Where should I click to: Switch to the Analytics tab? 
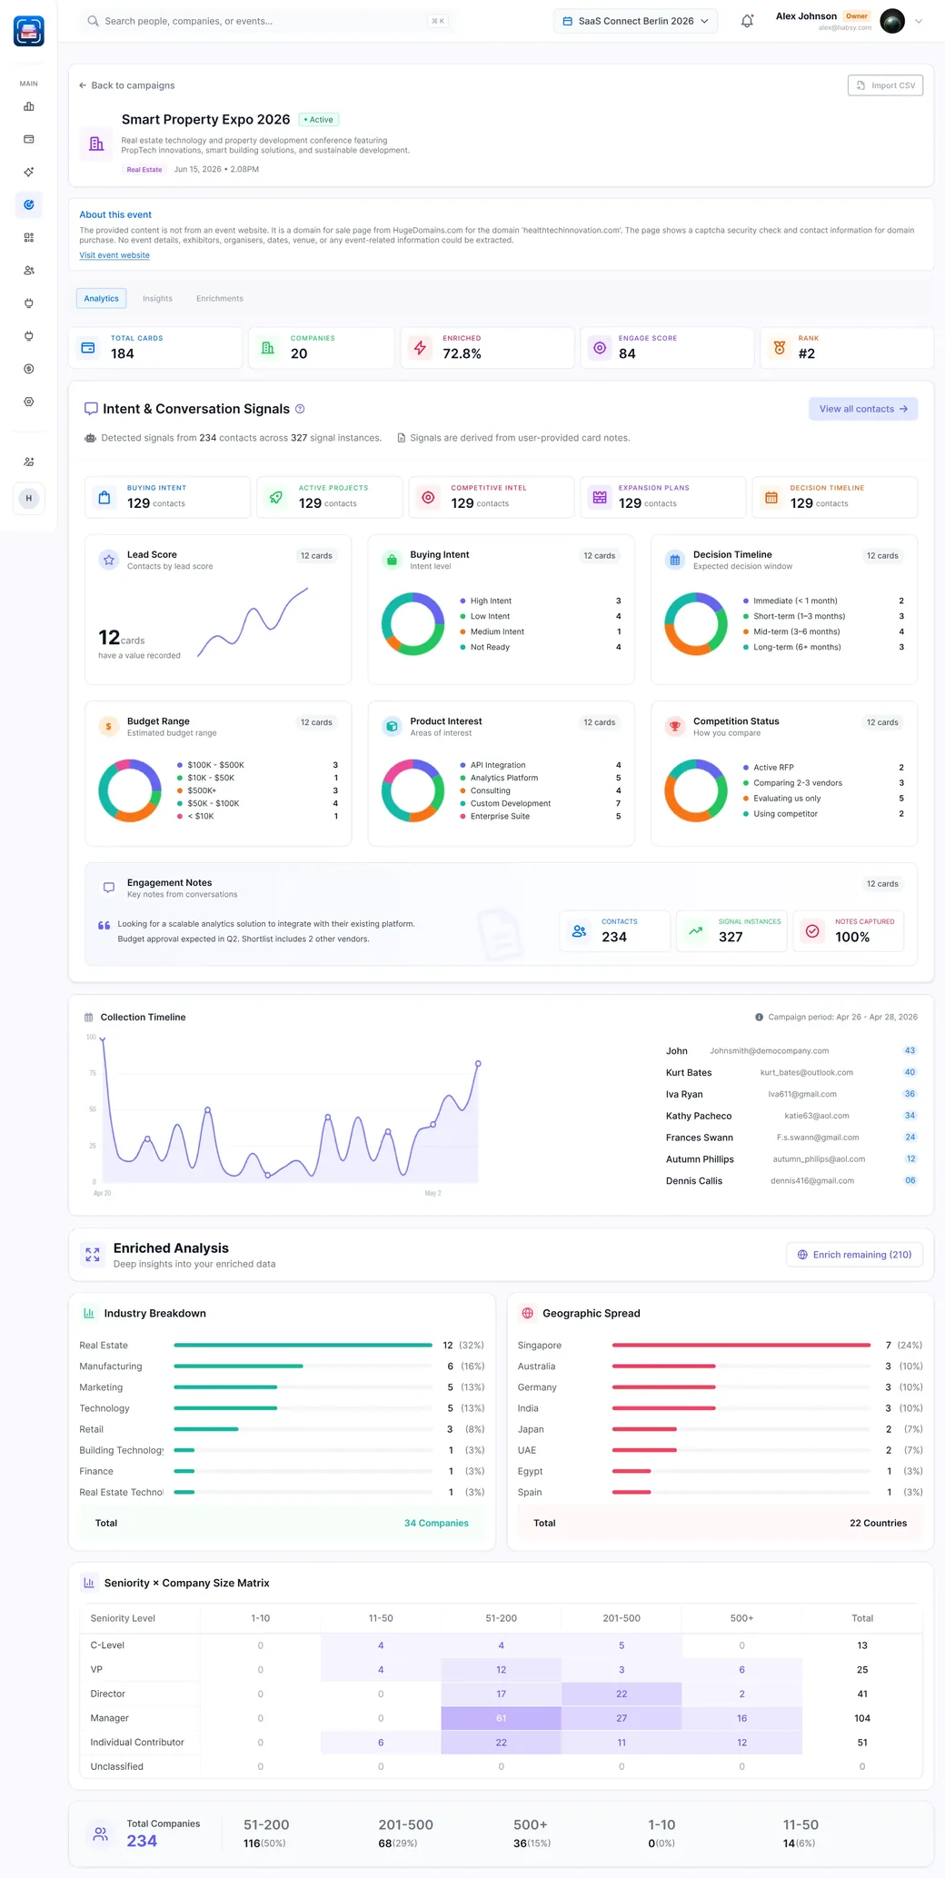point(101,298)
